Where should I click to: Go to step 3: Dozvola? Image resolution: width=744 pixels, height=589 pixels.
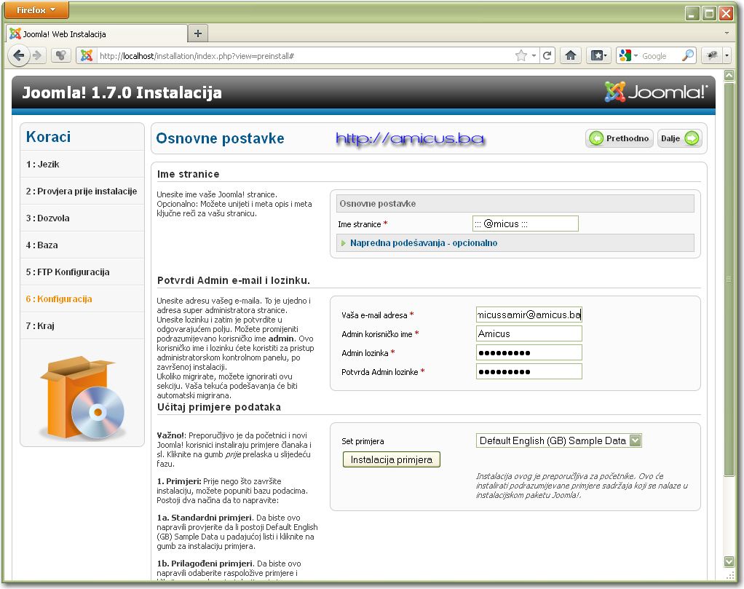[48, 218]
